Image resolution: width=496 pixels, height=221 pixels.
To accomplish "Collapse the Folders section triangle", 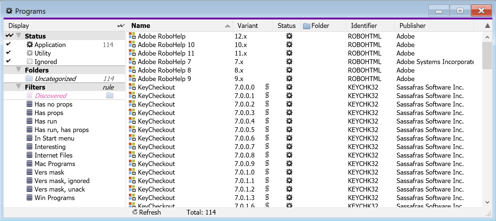I will coord(19,70).
